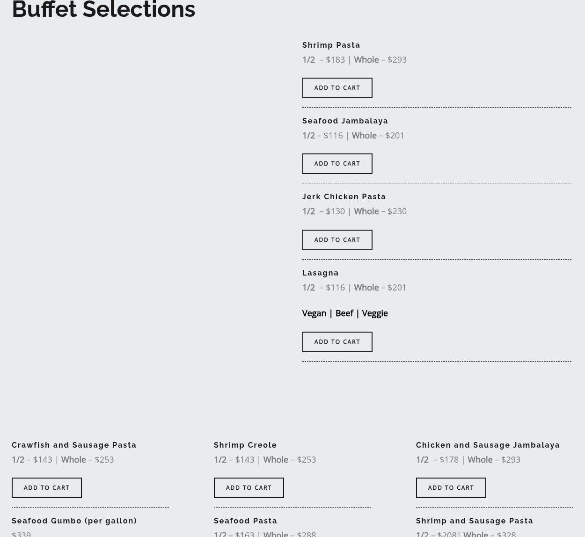Add Lasagna to cart

click(337, 342)
